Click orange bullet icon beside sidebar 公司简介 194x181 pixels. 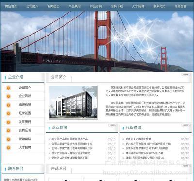tap(8, 88)
